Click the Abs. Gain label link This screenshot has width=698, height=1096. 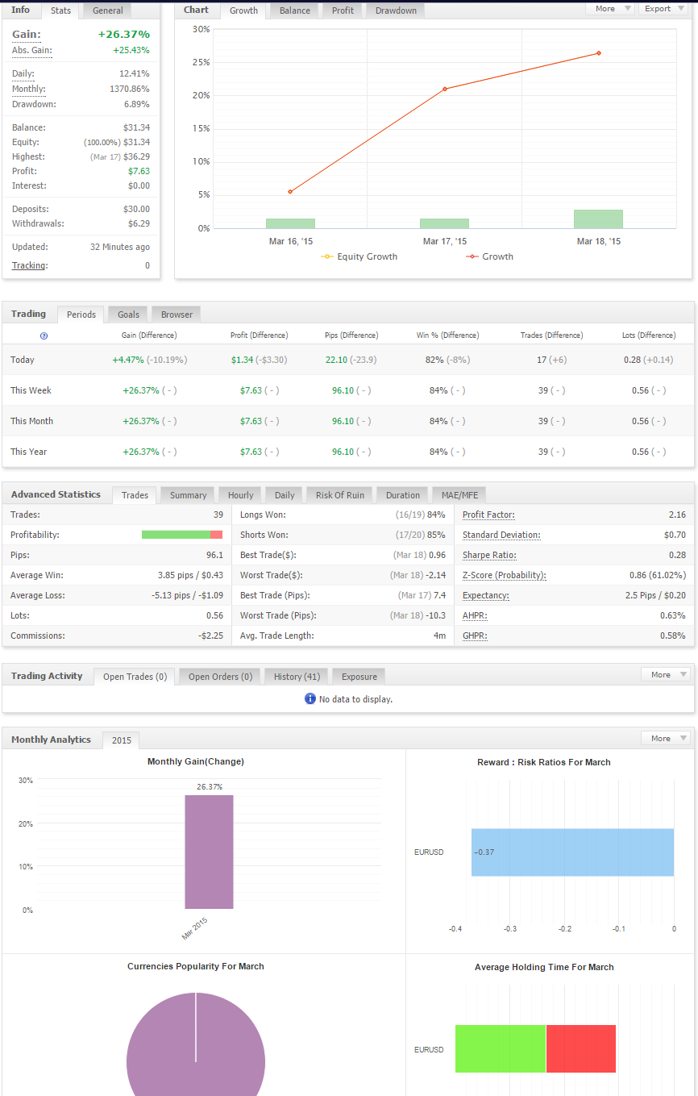(32, 51)
